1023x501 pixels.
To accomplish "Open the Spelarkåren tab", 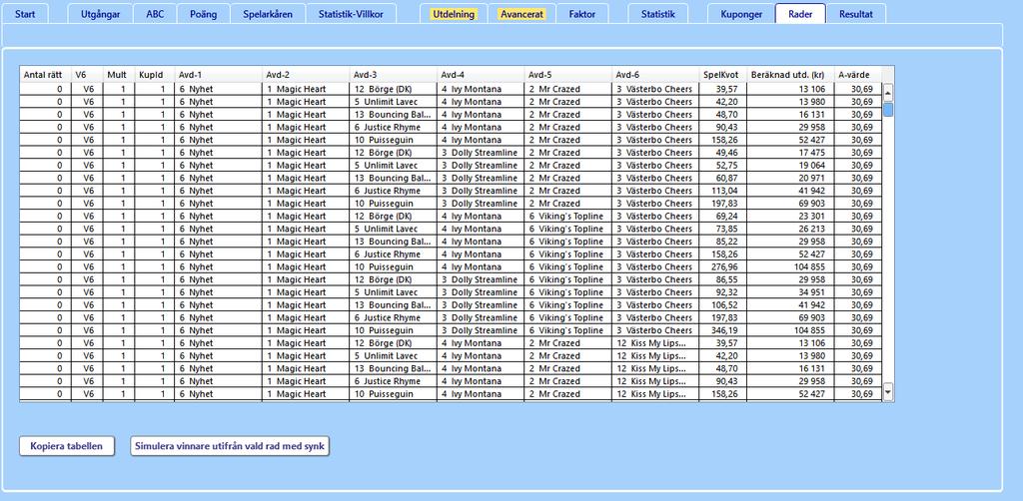I will click(268, 14).
